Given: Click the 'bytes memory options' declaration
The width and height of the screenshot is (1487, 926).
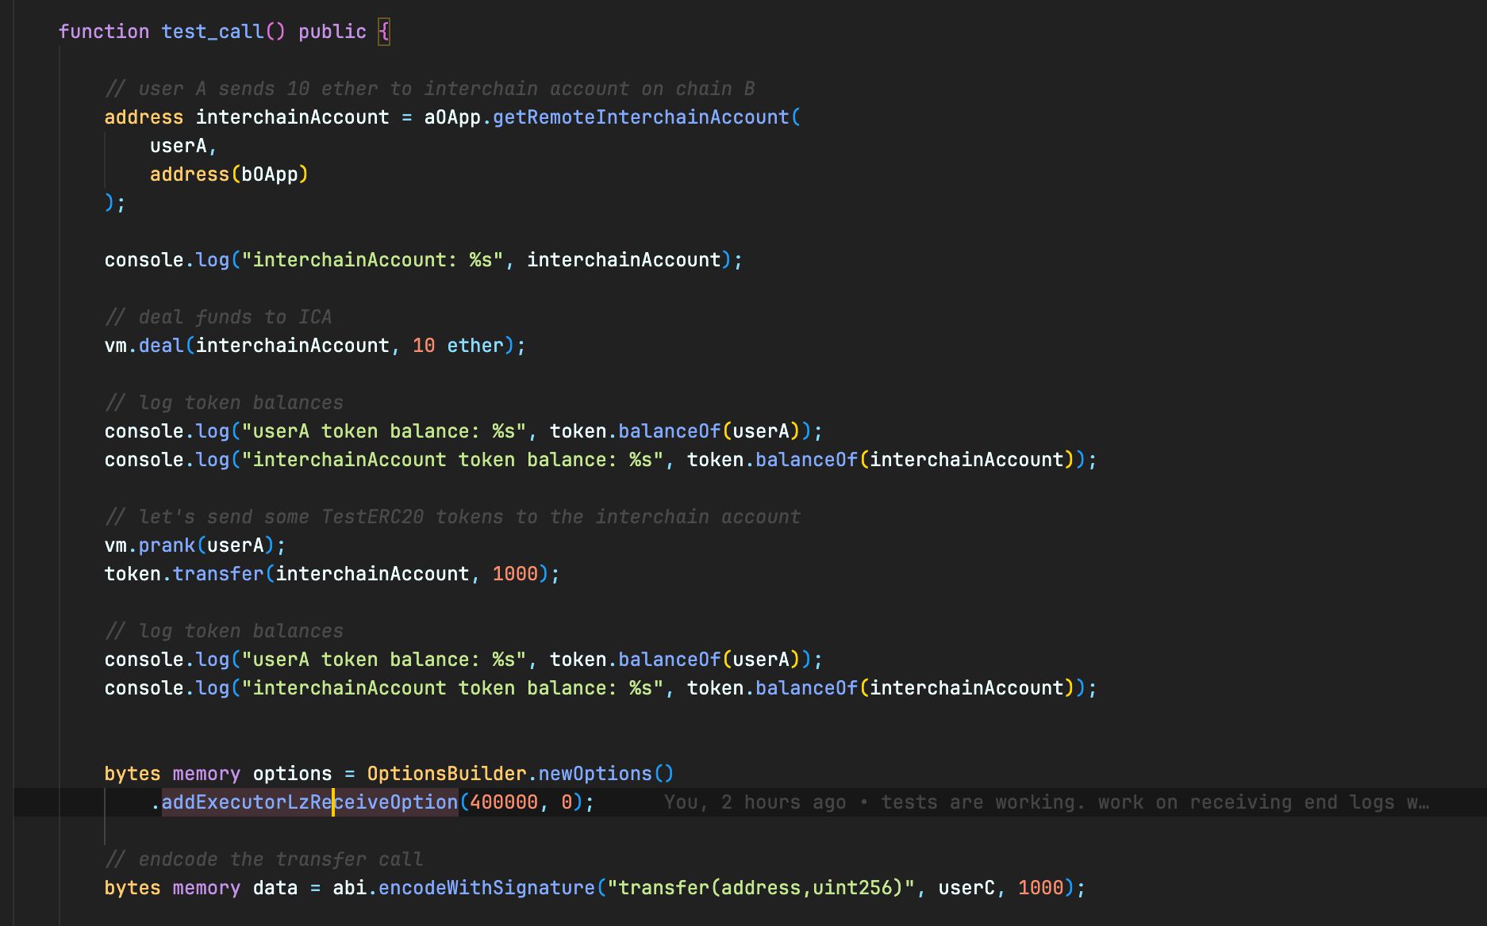Looking at the screenshot, I should pos(218,774).
